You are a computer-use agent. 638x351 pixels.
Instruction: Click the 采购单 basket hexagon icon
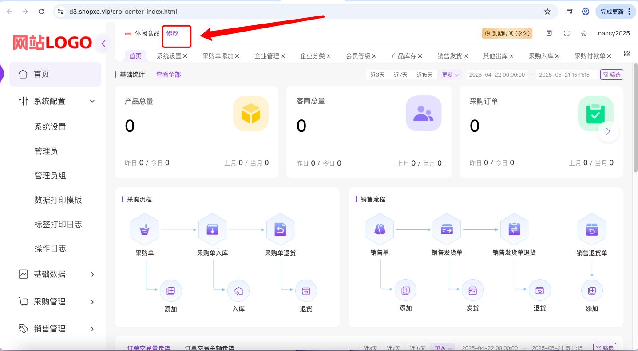click(x=145, y=229)
